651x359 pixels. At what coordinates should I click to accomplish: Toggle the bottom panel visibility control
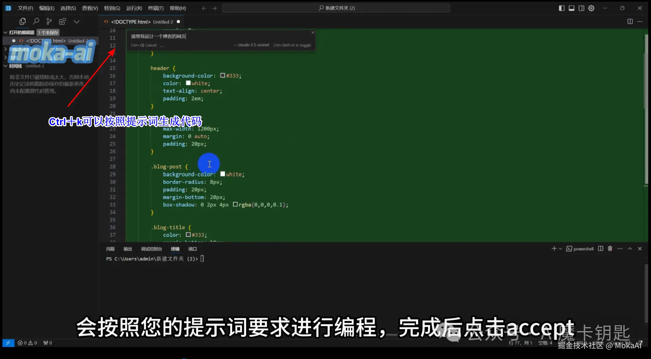571,8
